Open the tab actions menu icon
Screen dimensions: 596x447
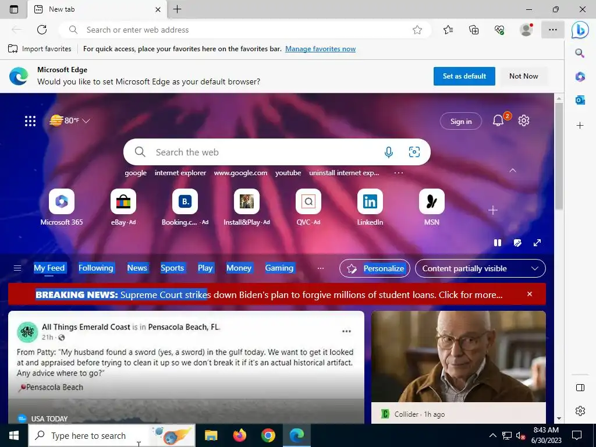click(14, 9)
